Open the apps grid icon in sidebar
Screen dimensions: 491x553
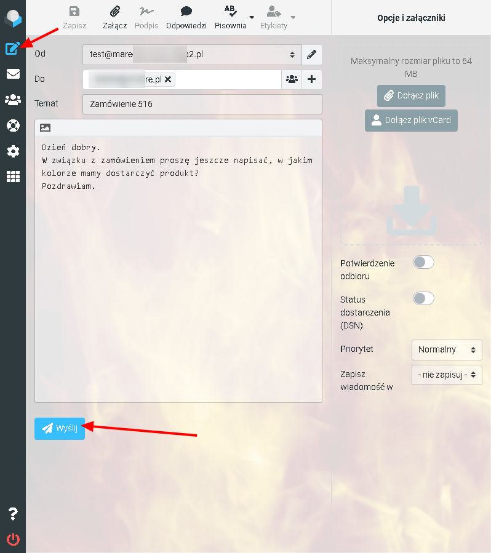13,177
